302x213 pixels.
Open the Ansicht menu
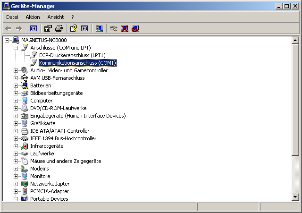coord(56,17)
